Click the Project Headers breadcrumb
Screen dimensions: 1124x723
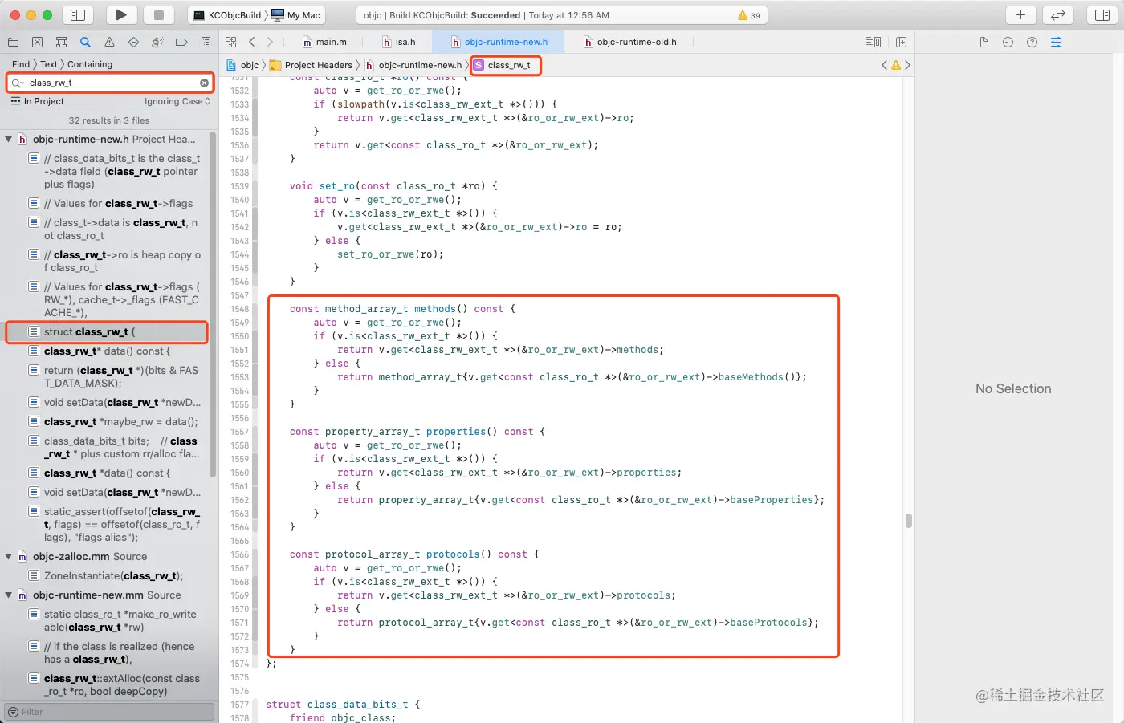coord(312,65)
